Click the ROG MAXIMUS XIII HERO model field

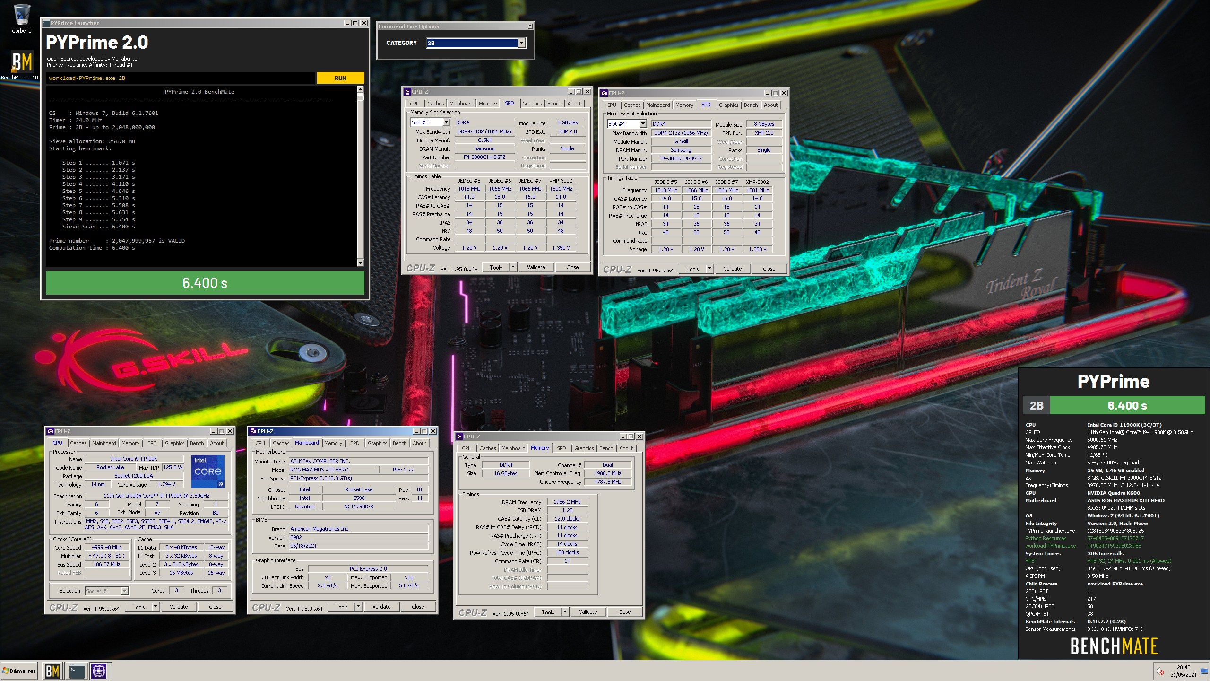(333, 470)
